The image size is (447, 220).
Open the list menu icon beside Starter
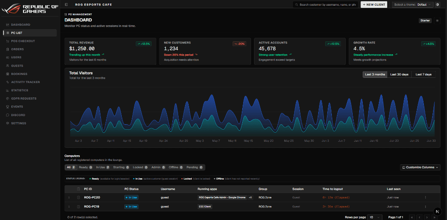(x=437, y=20)
